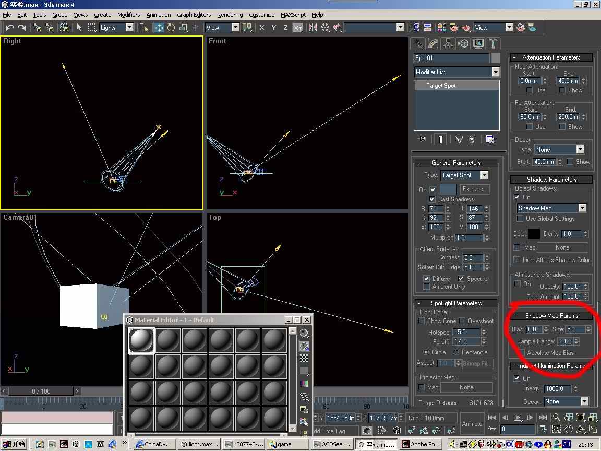Open the Graph Editors menu
Image resolution: width=601 pixels, height=451 pixels.
(194, 15)
